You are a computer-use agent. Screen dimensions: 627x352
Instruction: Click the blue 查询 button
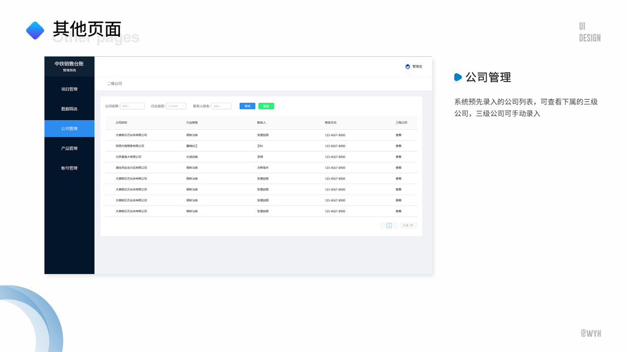[247, 106]
